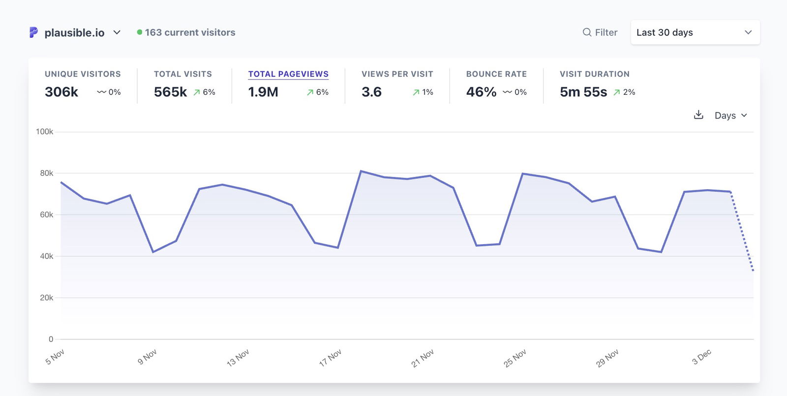This screenshot has height=396, width=787.
Task: Click the green live visitors dot
Action: (x=140, y=32)
